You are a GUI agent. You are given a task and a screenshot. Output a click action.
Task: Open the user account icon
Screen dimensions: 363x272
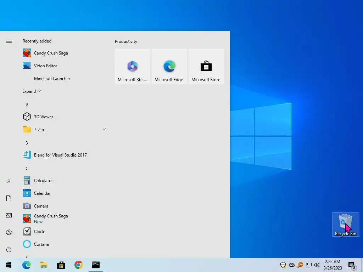click(9, 181)
